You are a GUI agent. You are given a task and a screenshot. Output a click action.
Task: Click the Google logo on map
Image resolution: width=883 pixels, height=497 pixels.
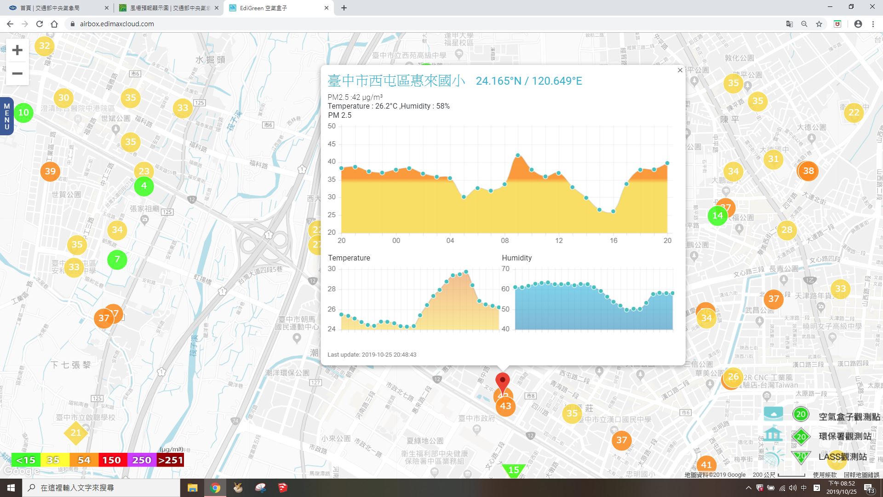(x=21, y=471)
